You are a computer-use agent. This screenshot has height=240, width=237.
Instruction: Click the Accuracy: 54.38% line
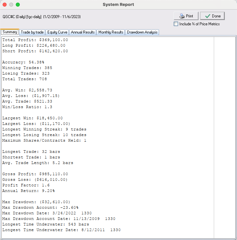[x=23, y=62]
